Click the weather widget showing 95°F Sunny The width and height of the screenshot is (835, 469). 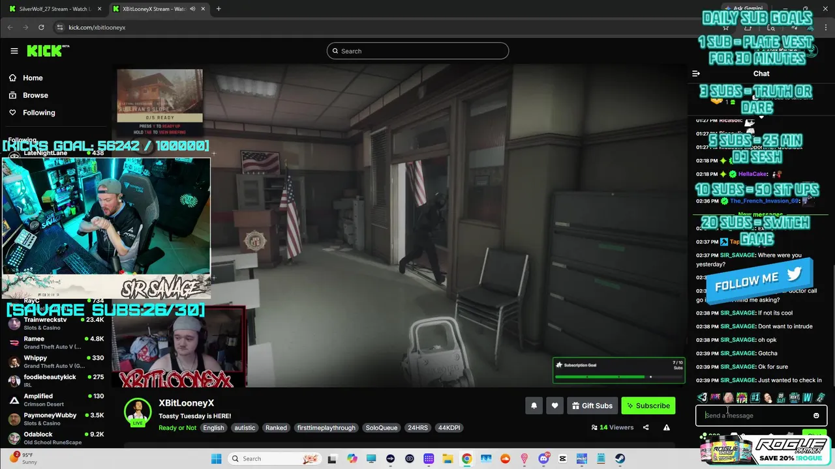click(x=23, y=458)
